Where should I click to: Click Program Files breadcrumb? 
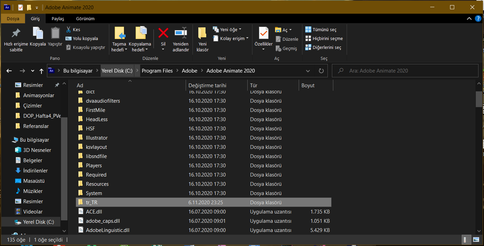(x=157, y=71)
